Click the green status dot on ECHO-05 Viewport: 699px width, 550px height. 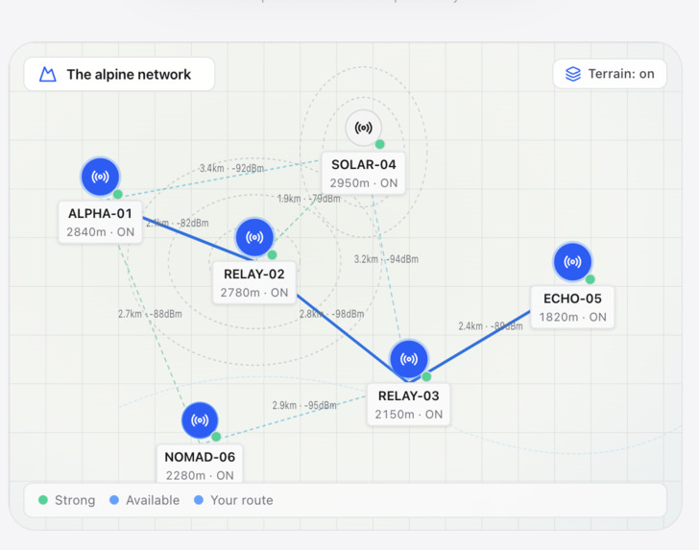[x=590, y=279]
